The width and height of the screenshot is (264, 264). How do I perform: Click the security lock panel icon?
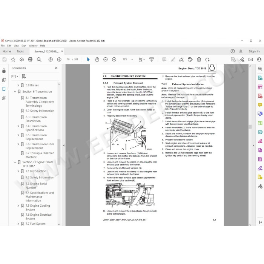tap(4, 71)
